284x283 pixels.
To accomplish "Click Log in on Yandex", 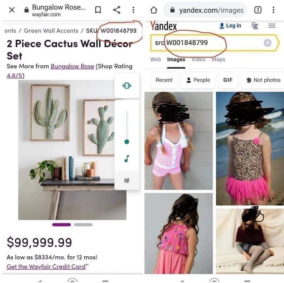I will [x=230, y=25].
